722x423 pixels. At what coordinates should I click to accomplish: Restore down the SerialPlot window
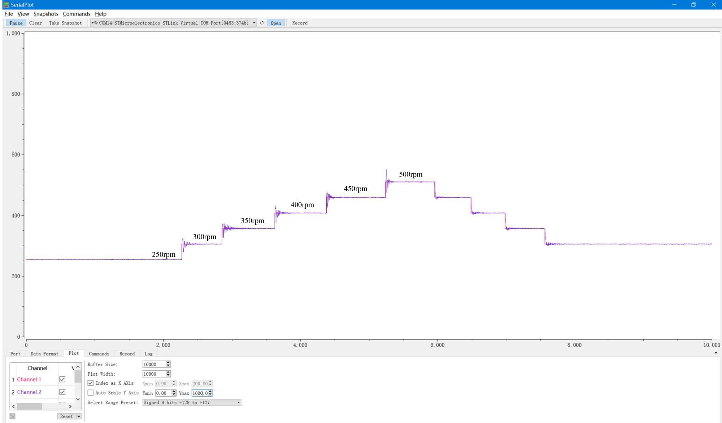693,5
